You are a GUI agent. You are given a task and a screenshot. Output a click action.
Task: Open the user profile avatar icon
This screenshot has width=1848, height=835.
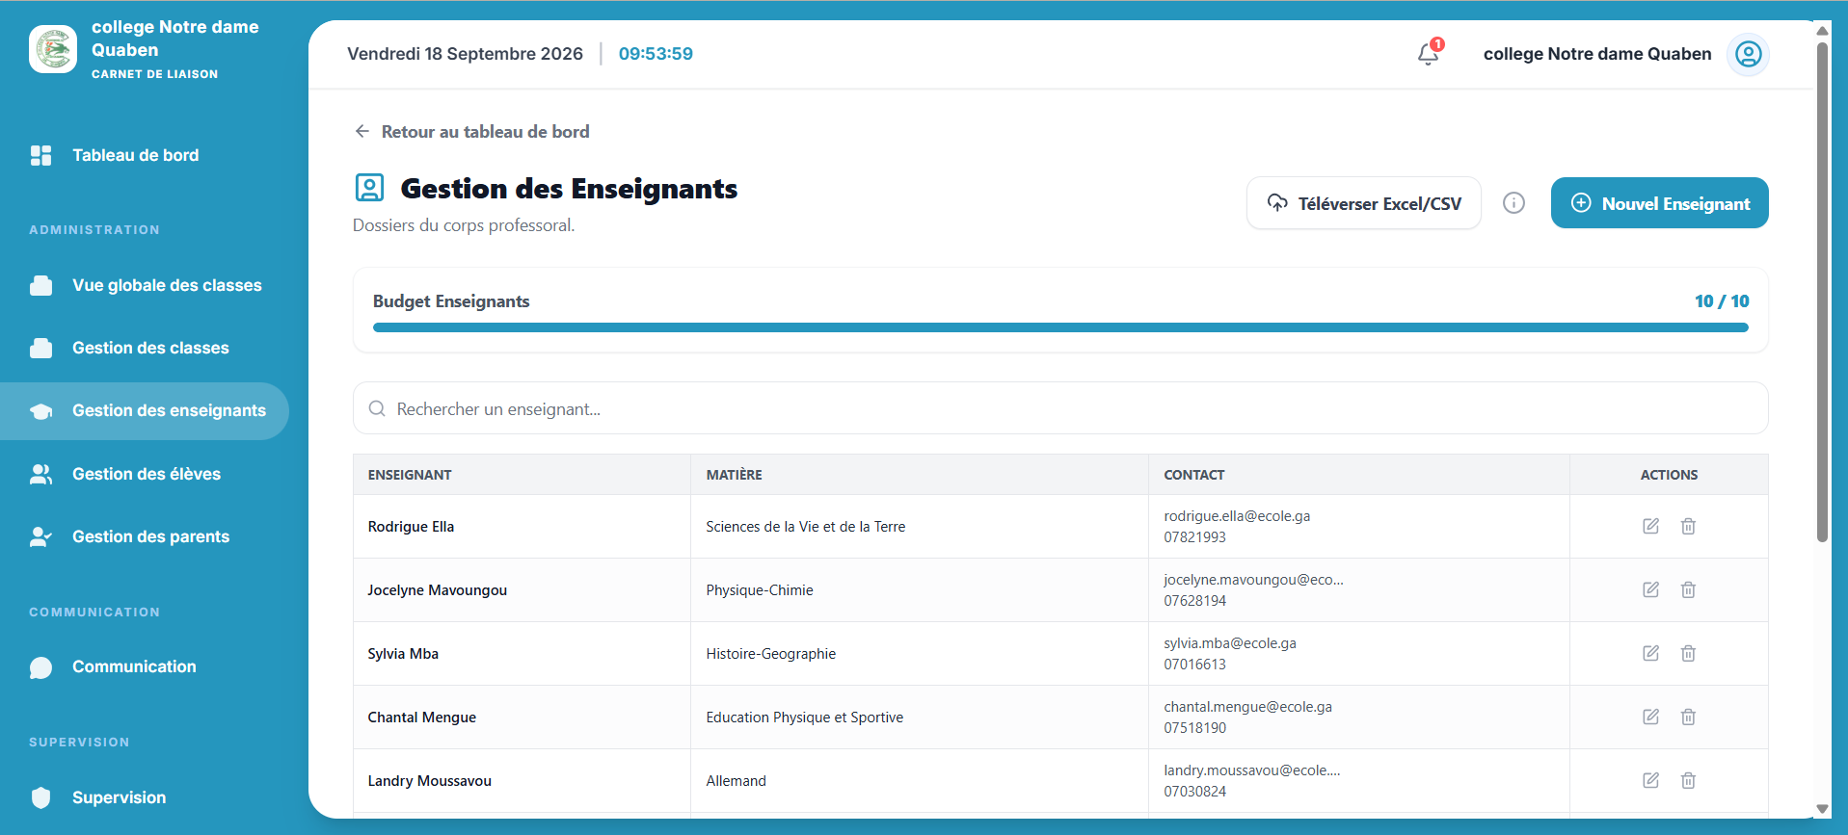tap(1748, 54)
